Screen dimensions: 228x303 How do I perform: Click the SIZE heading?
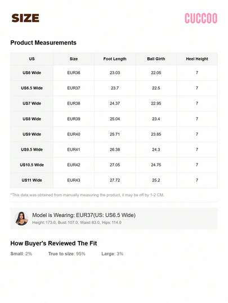point(25,18)
